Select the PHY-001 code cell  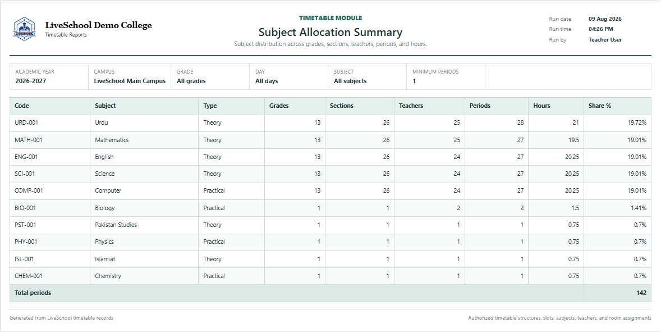point(50,242)
